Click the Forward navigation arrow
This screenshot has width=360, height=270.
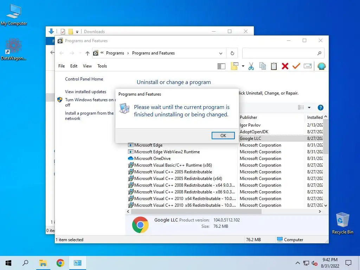pos(72,53)
